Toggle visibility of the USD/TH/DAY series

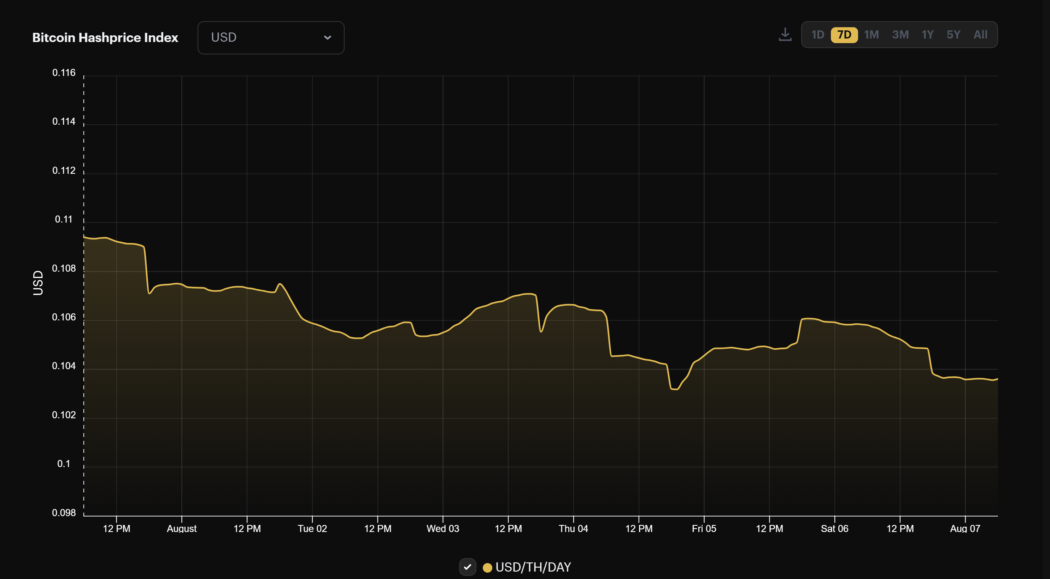468,566
